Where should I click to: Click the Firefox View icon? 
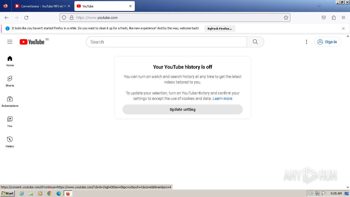pos(5,6)
